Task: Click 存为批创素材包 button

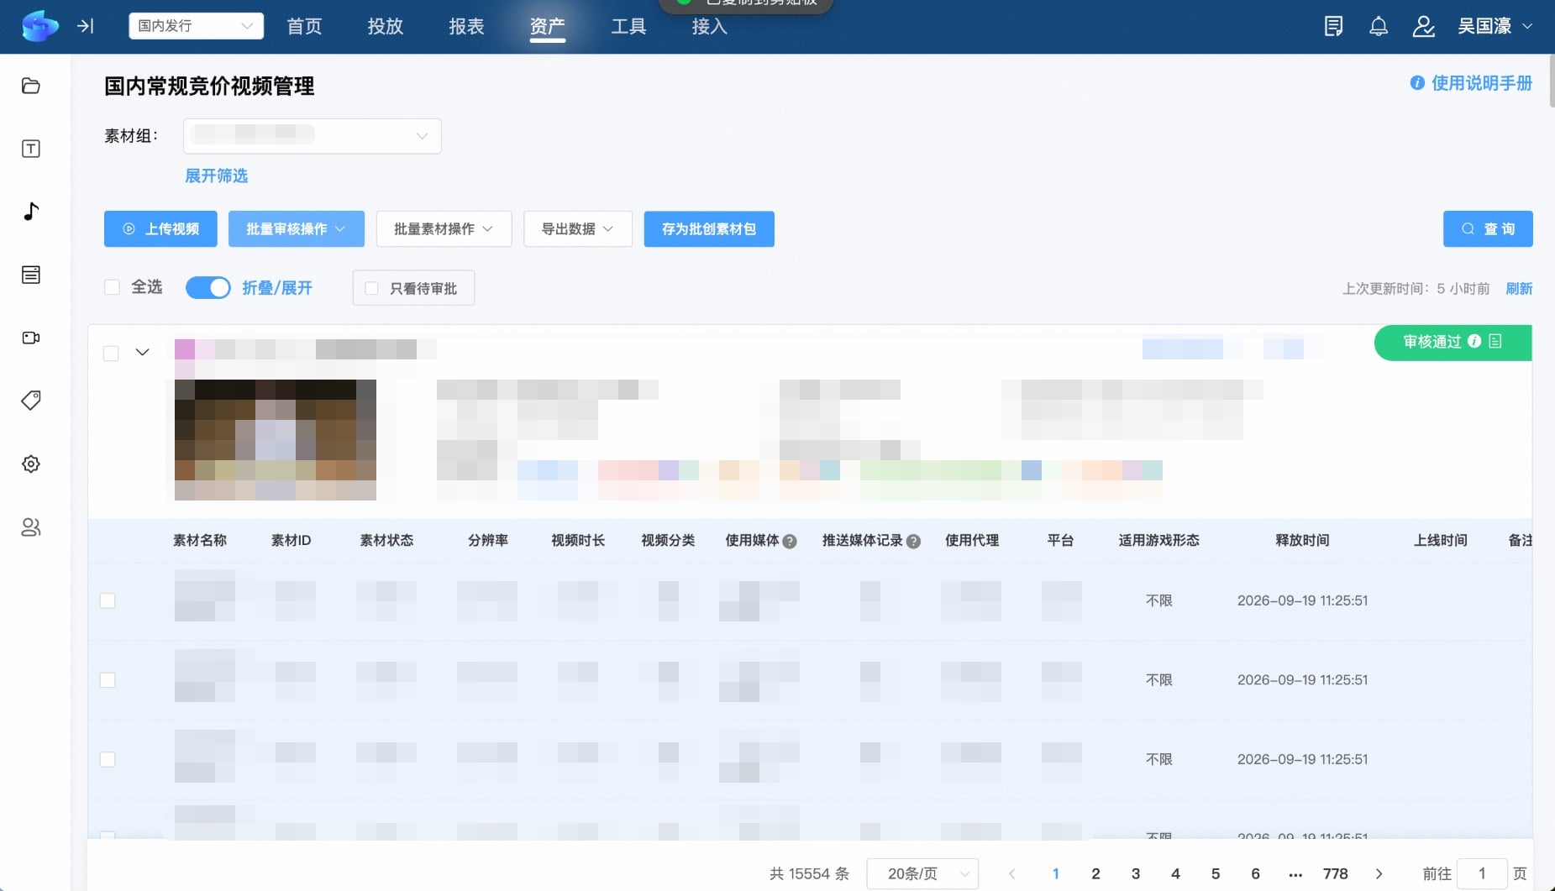Action: [709, 229]
